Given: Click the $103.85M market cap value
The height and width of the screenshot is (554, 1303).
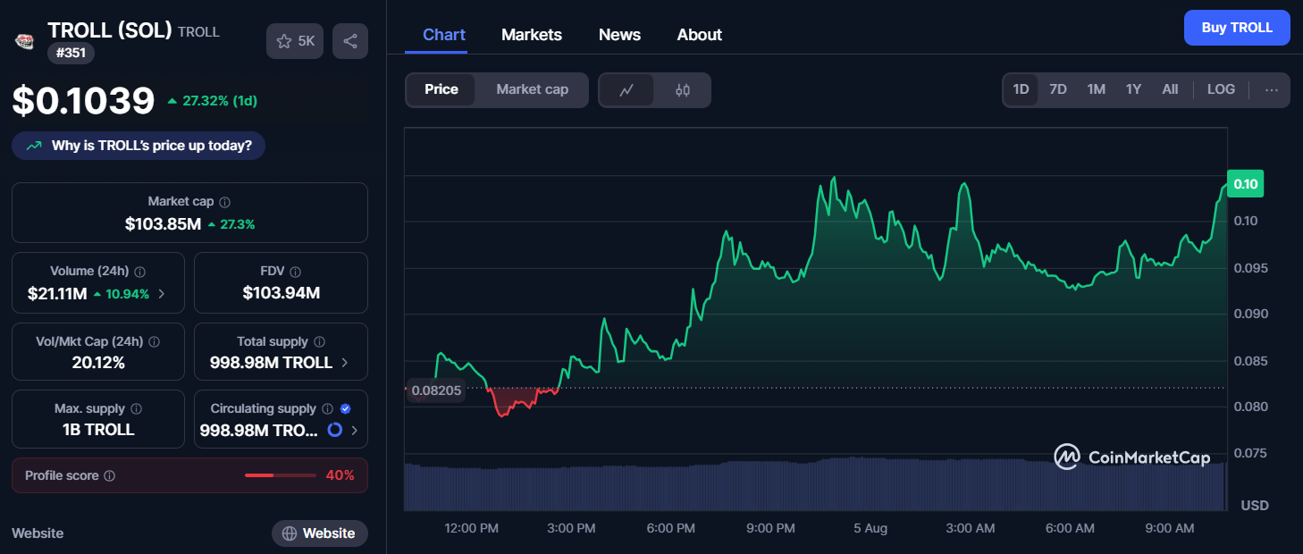Looking at the screenshot, I should (x=163, y=224).
